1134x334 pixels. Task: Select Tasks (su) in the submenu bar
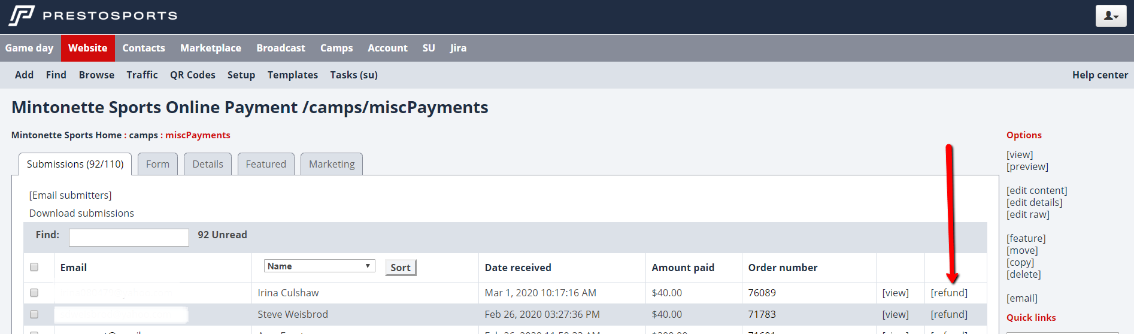(354, 75)
